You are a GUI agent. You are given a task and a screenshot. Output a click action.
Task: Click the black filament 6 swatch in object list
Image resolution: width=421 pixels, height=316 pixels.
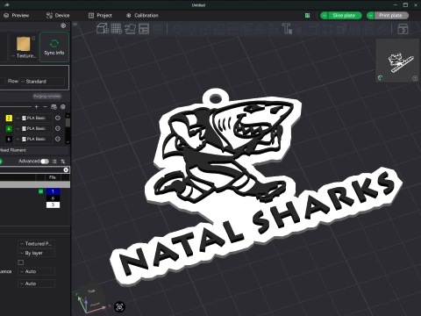[x=53, y=198]
